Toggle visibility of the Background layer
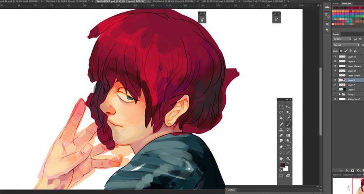Viewport: 364px width, 194px height. pos(334,99)
